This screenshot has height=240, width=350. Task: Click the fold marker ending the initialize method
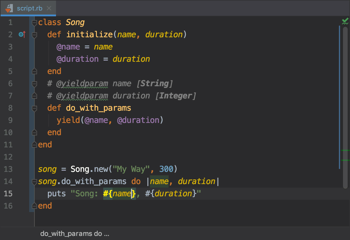coord(34,71)
